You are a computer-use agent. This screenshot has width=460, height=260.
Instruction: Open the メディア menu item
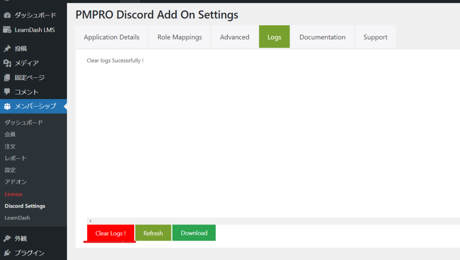pyautogui.click(x=33, y=63)
